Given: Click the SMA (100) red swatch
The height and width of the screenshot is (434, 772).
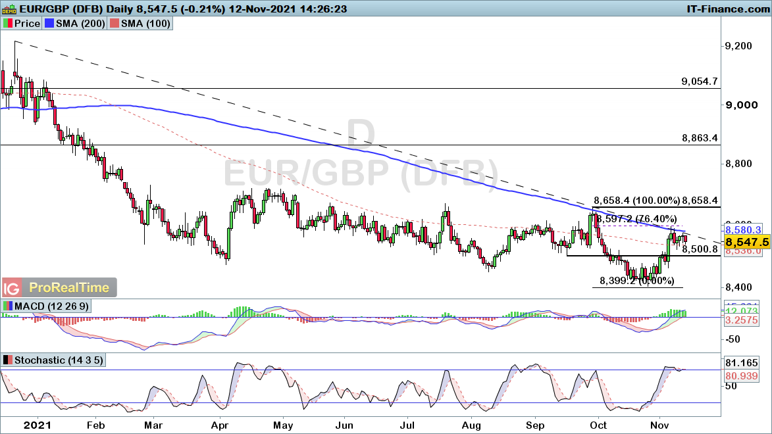Looking at the screenshot, I should point(115,23).
